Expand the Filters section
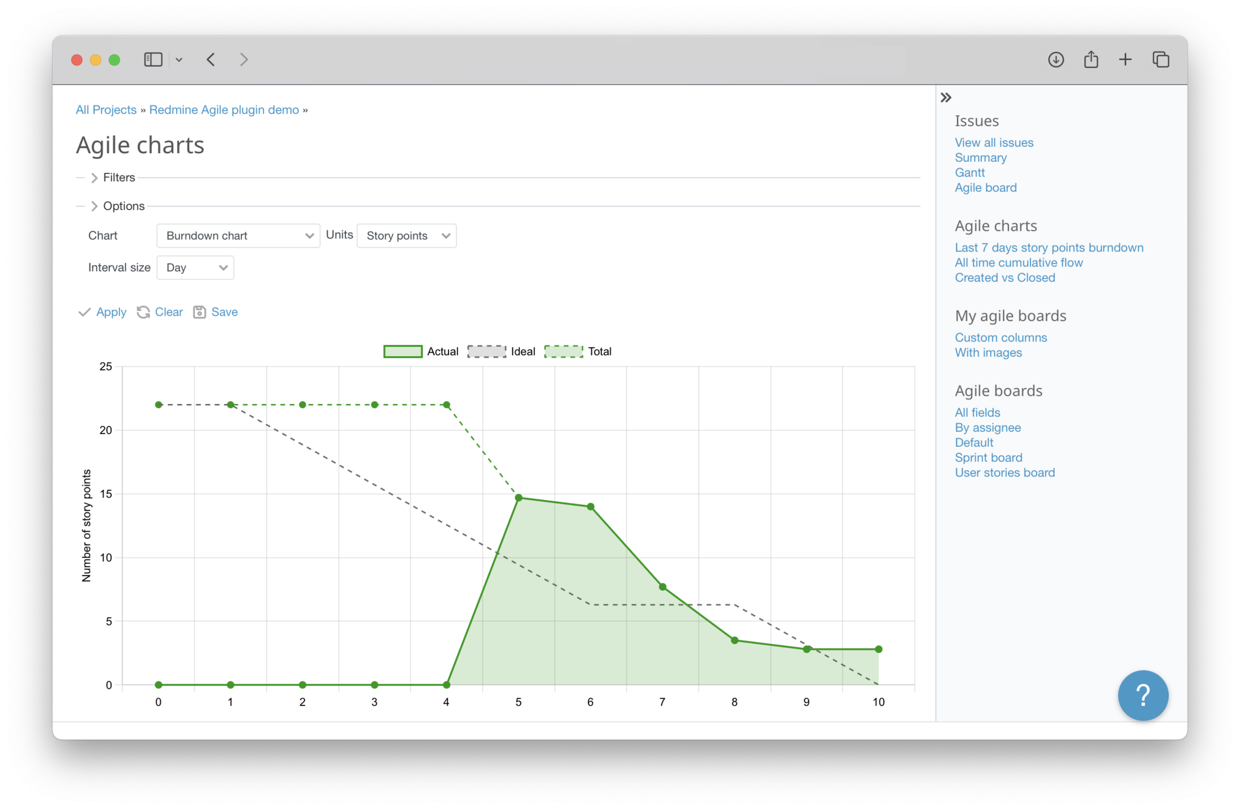The width and height of the screenshot is (1240, 809). (118, 178)
